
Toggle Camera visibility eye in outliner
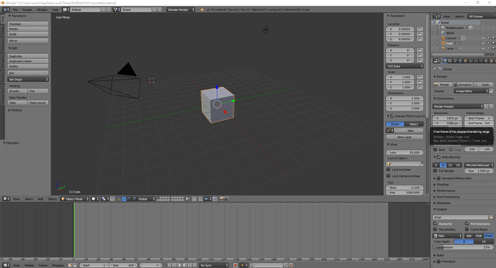click(x=483, y=38)
